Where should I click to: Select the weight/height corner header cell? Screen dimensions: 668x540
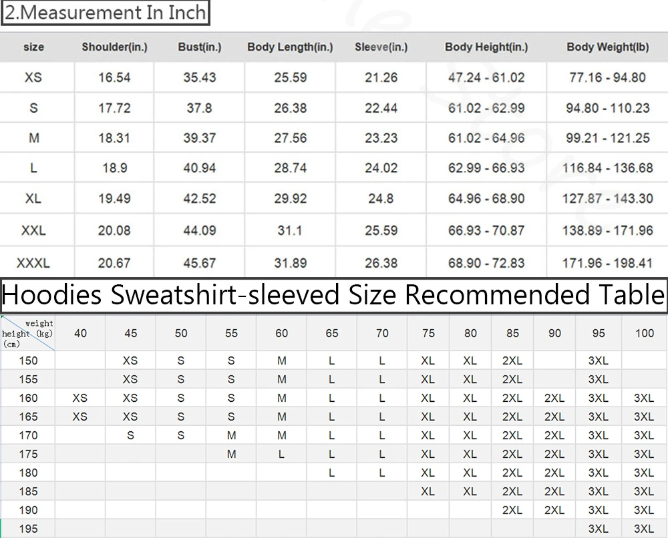[27, 333]
